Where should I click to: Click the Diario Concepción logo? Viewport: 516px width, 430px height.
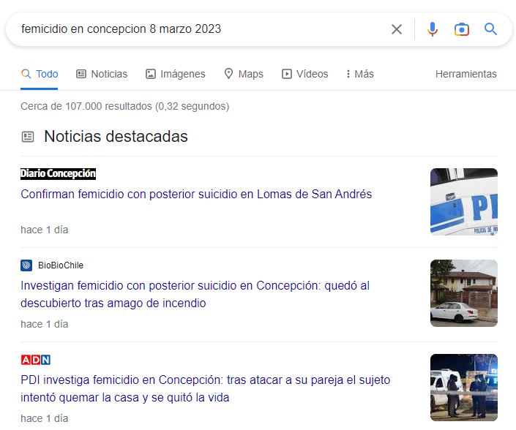tap(58, 173)
